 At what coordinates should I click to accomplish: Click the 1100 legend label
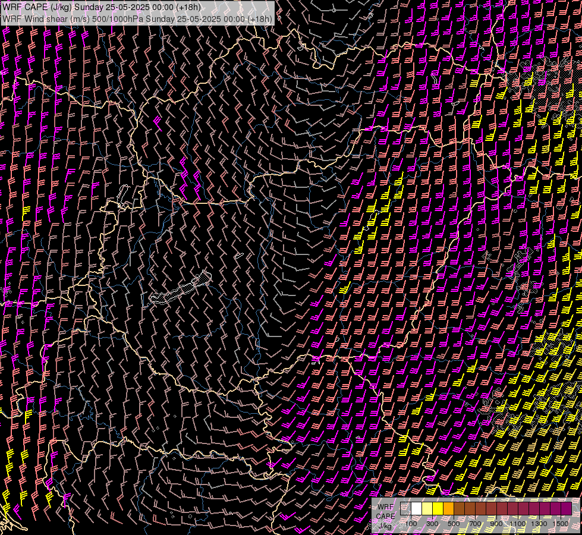click(517, 524)
